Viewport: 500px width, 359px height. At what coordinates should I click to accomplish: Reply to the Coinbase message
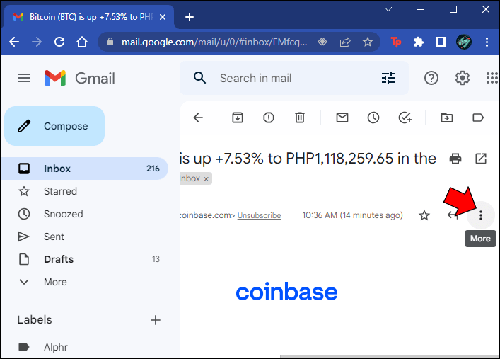[x=453, y=215]
